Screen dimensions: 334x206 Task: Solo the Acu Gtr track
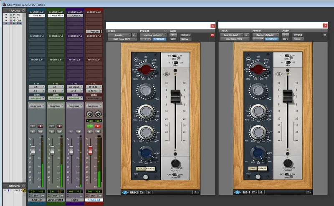[33, 131]
